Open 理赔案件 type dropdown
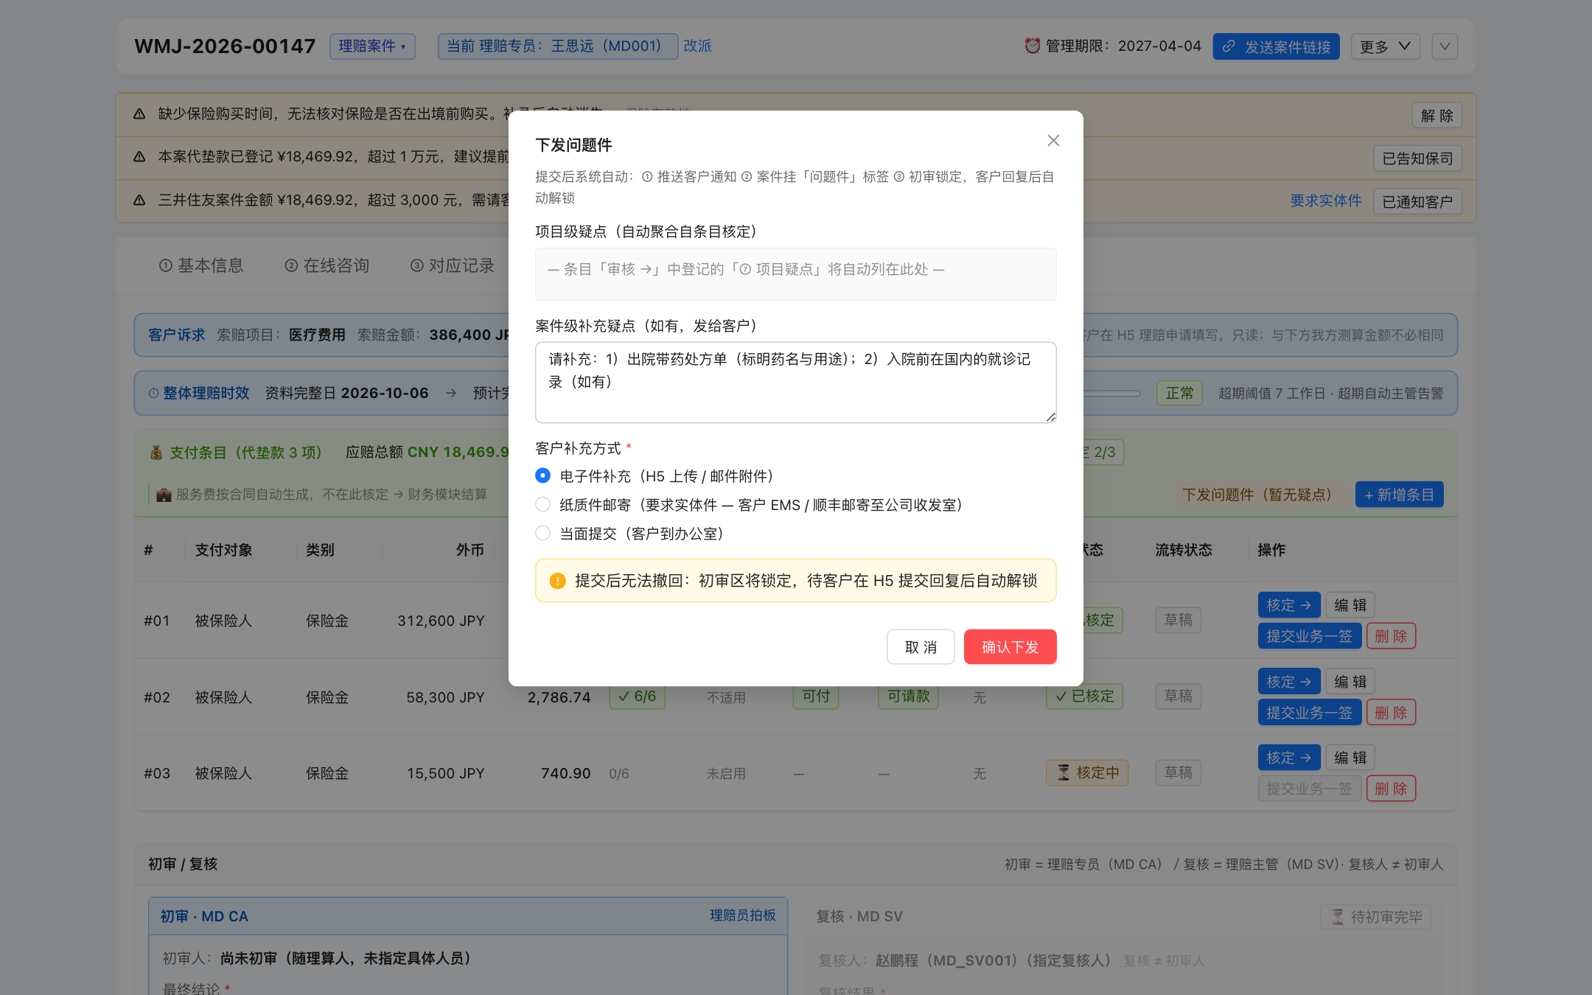The width and height of the screenshot is (1592, 995). 372,46
